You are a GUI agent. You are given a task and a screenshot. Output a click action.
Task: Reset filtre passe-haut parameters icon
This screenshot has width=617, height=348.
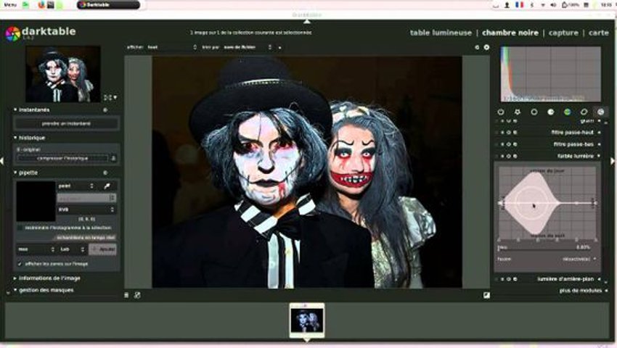[508, 133]
